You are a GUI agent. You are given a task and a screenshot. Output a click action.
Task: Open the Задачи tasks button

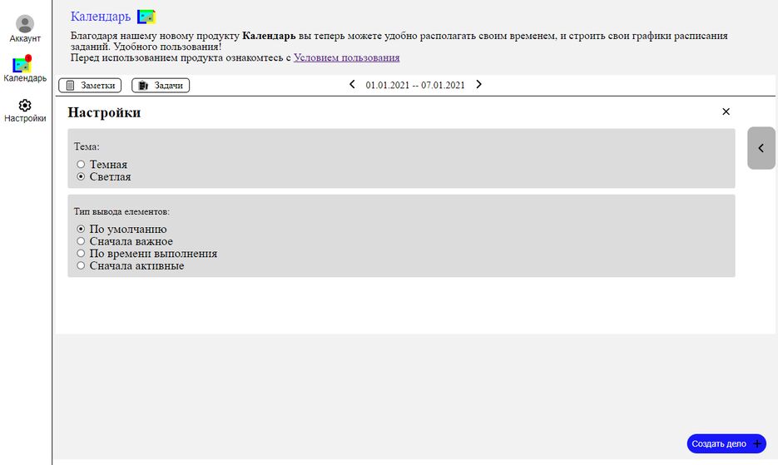pyautogui.click(x=161, y=86)
